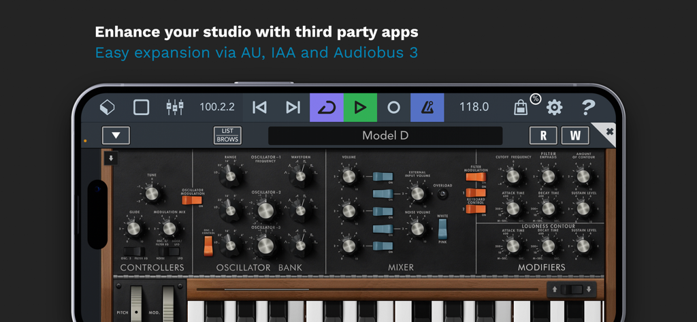Open settings via the gear icon
This screenshot has width=697, height=322.
click(555, 108)
